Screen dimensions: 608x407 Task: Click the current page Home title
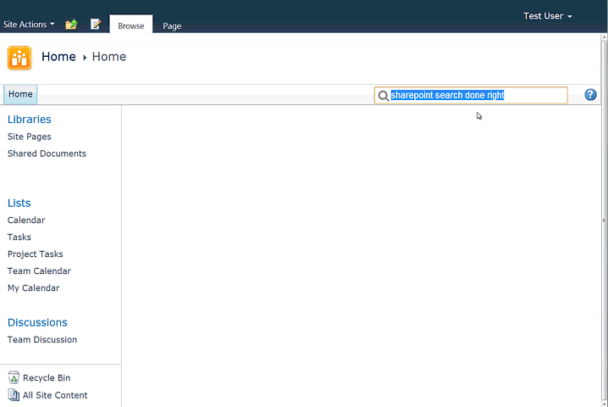point(109,57)
